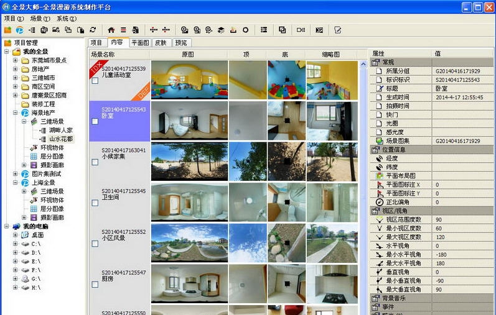Screen dimensions: 496x315
Task: Collapse the 位置信息 property group
Action: click(375, 150)
